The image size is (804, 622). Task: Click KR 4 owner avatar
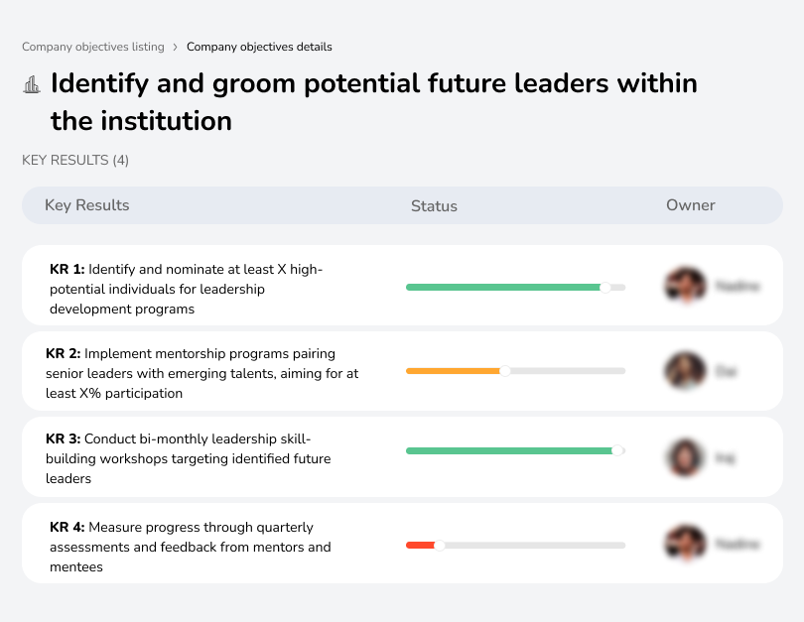click(685, 544)
